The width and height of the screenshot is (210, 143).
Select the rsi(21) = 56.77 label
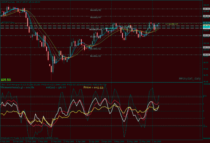click(56, 87)
